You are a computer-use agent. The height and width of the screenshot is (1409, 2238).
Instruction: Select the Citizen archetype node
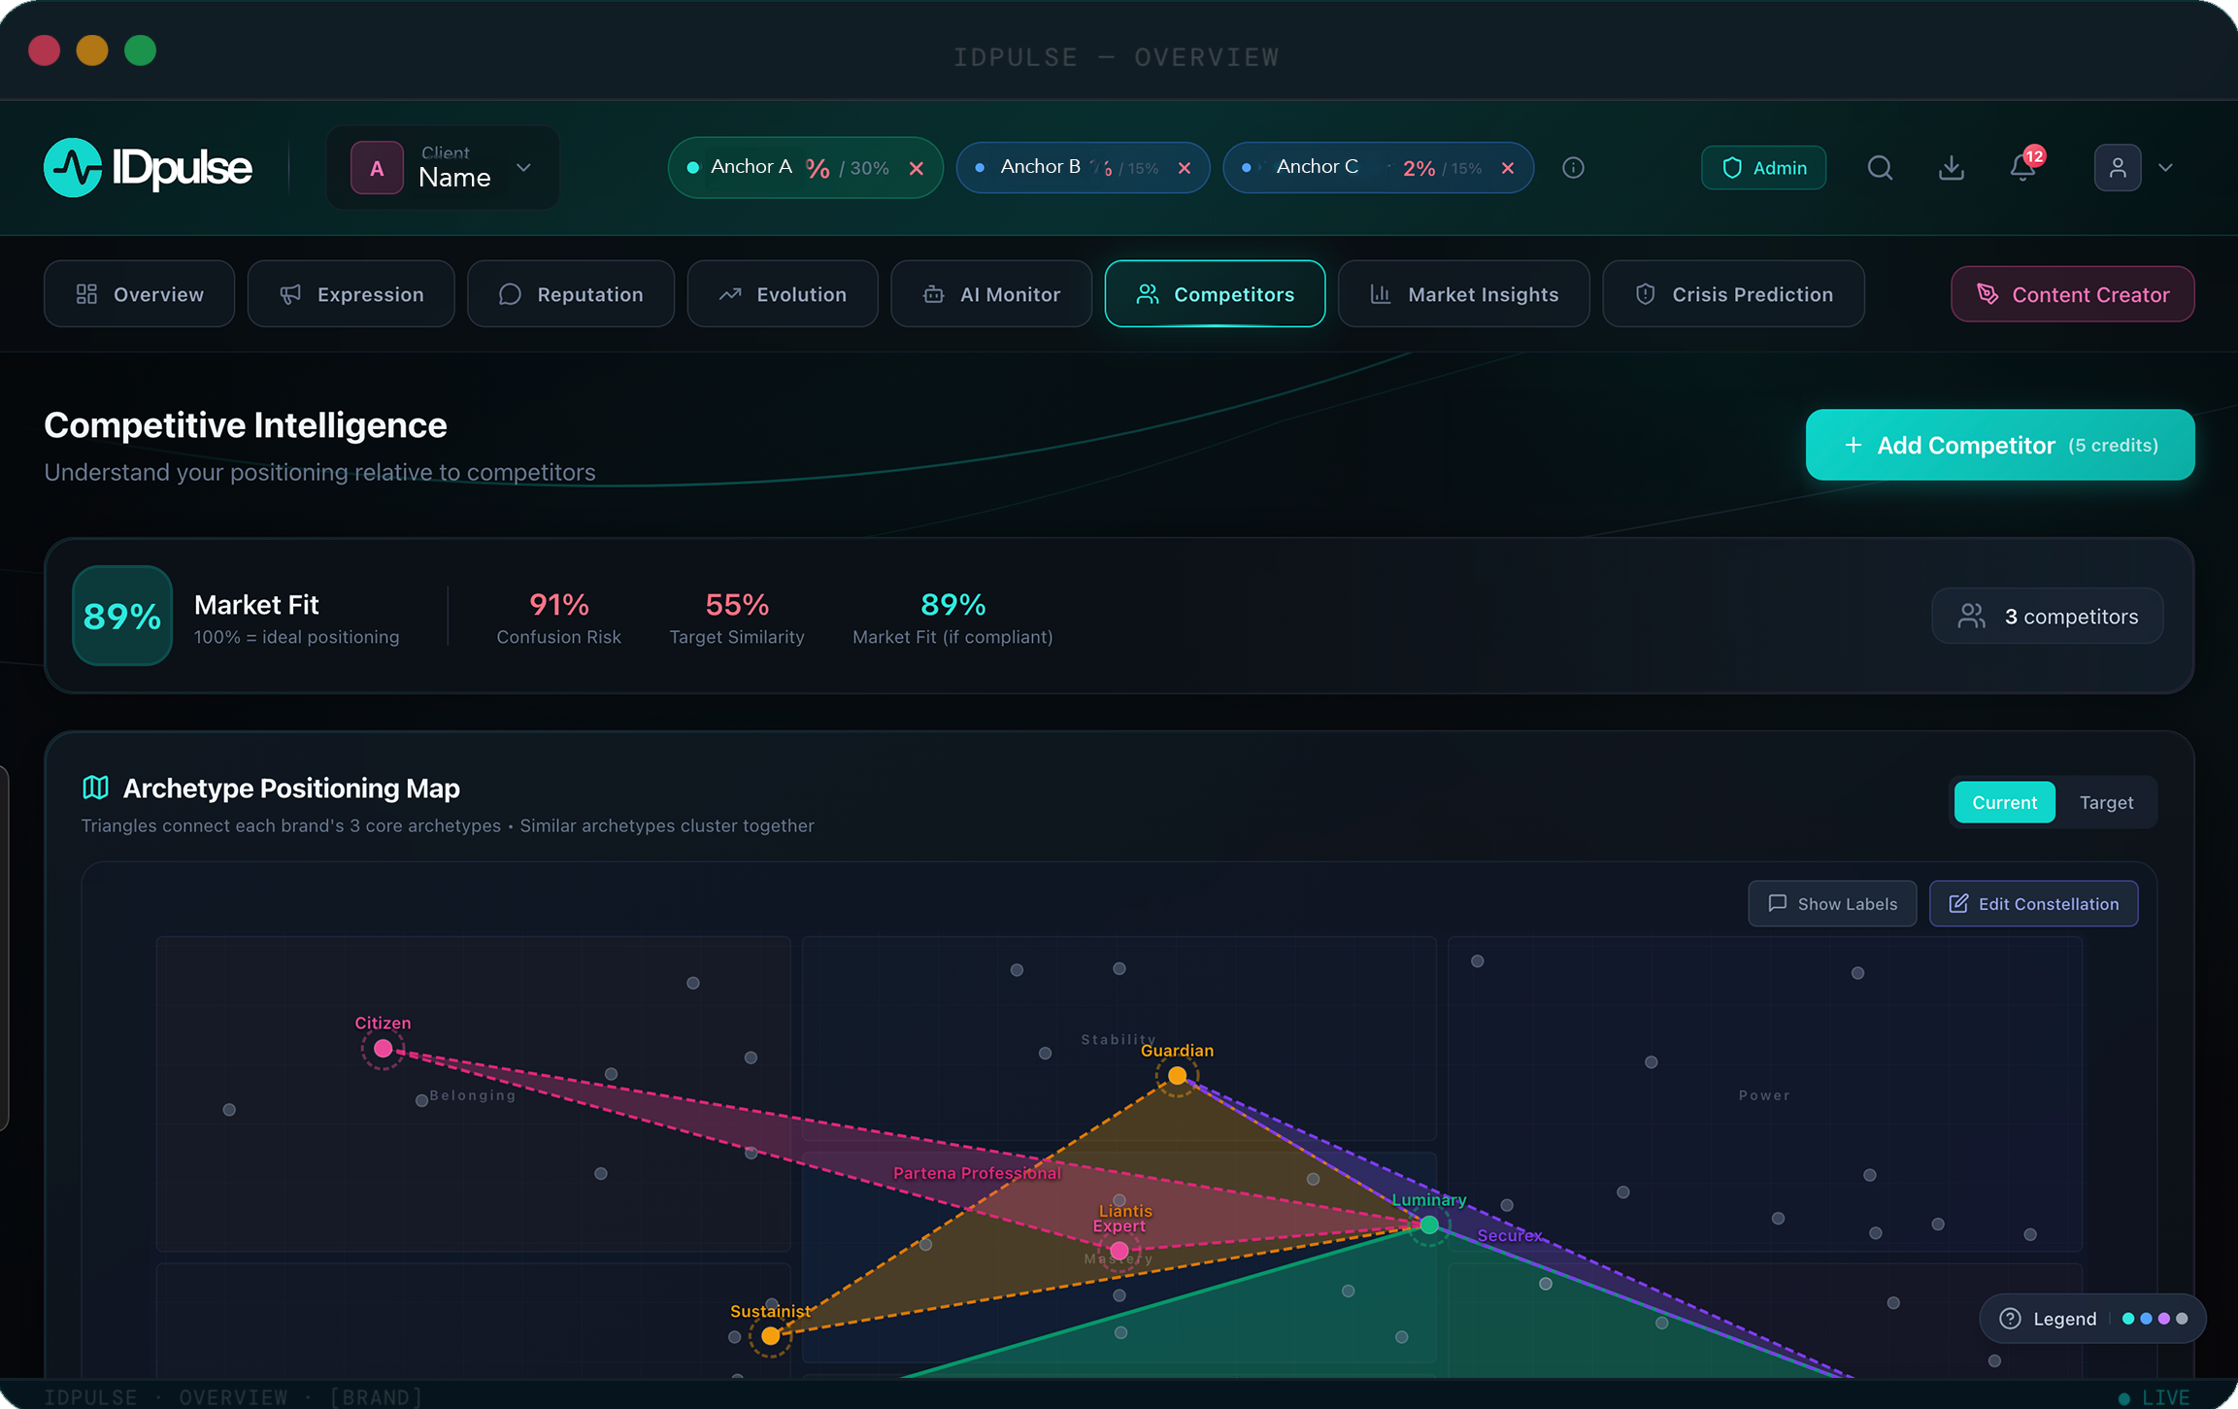tap(383, 1049)
